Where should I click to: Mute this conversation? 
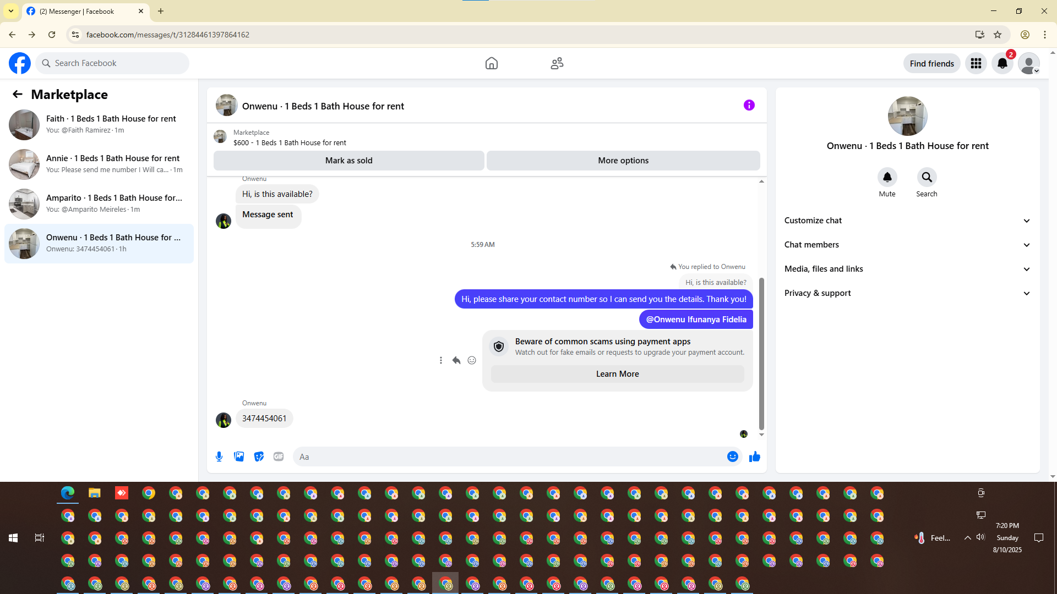(x=887, y=177)
